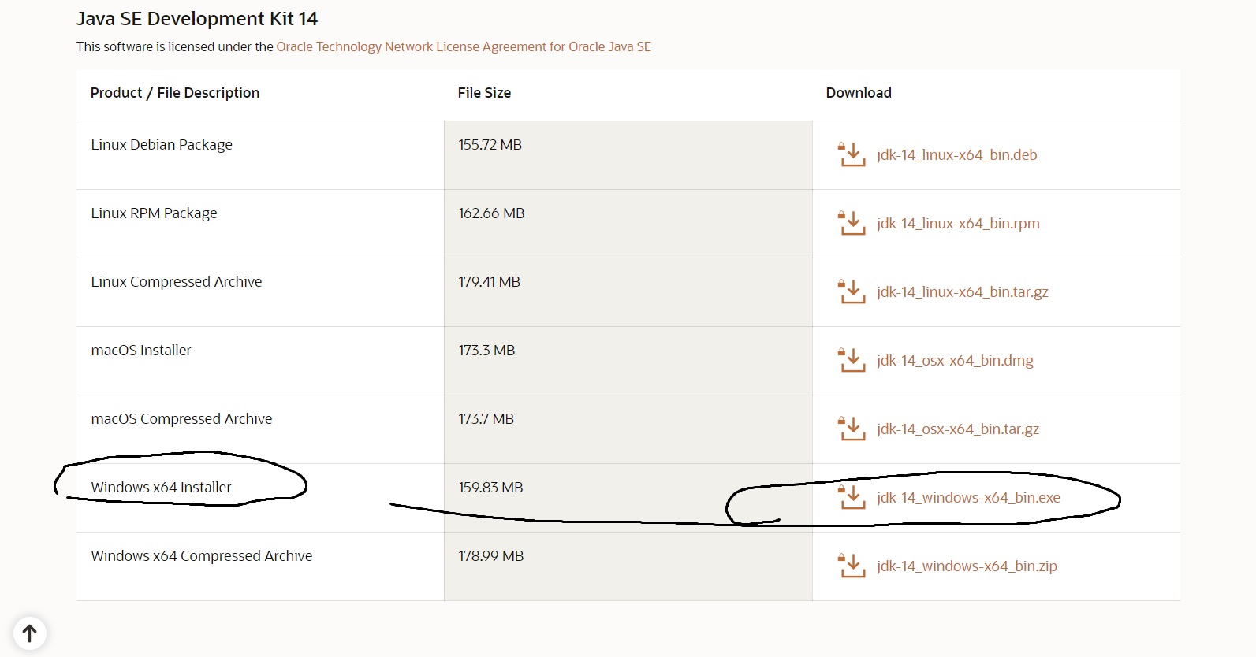Download jdk-14_osx-x64_bin.tar.gz link
Screen dimensions: 1256x657
coord(958,429)
